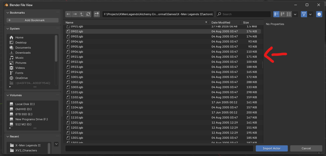This screenshot has width=326, height=156.
Task: Click the file path field
Action: 158,14
